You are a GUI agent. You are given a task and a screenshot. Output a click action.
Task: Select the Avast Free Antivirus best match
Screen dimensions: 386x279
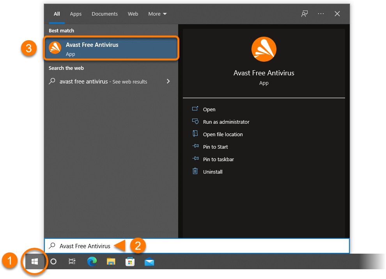(111, 48)
